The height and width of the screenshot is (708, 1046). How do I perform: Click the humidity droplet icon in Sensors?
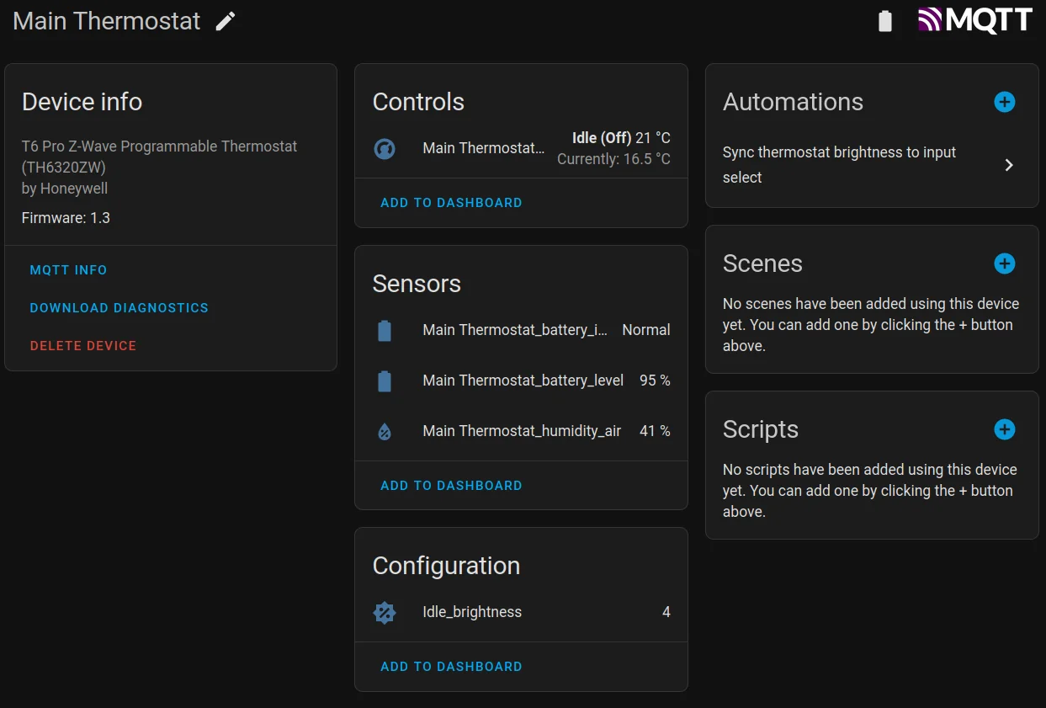point(385,431)
